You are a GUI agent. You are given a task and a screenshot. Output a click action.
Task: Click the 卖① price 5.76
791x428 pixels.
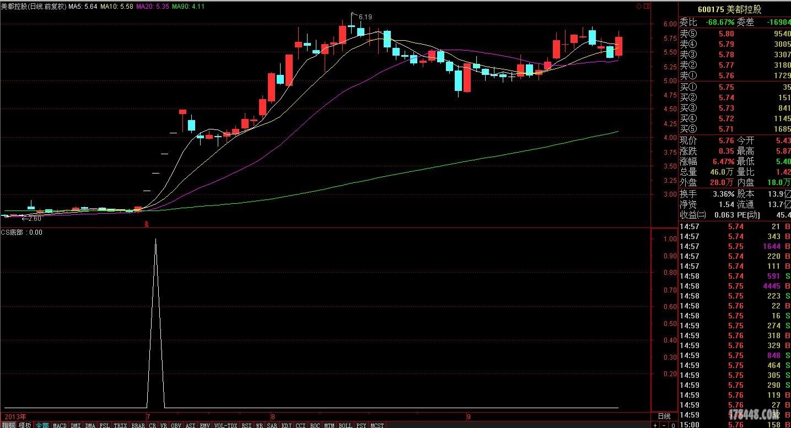coord(727,75)
